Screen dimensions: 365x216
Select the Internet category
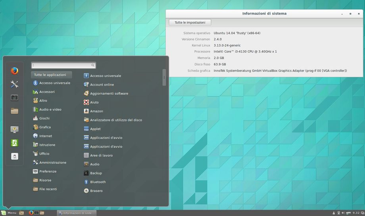45,136
